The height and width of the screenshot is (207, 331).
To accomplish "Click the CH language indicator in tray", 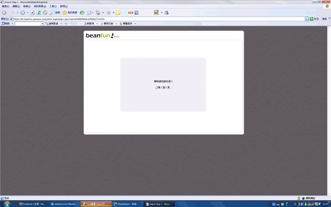I will pyautogui.click(x=274, y=204).
